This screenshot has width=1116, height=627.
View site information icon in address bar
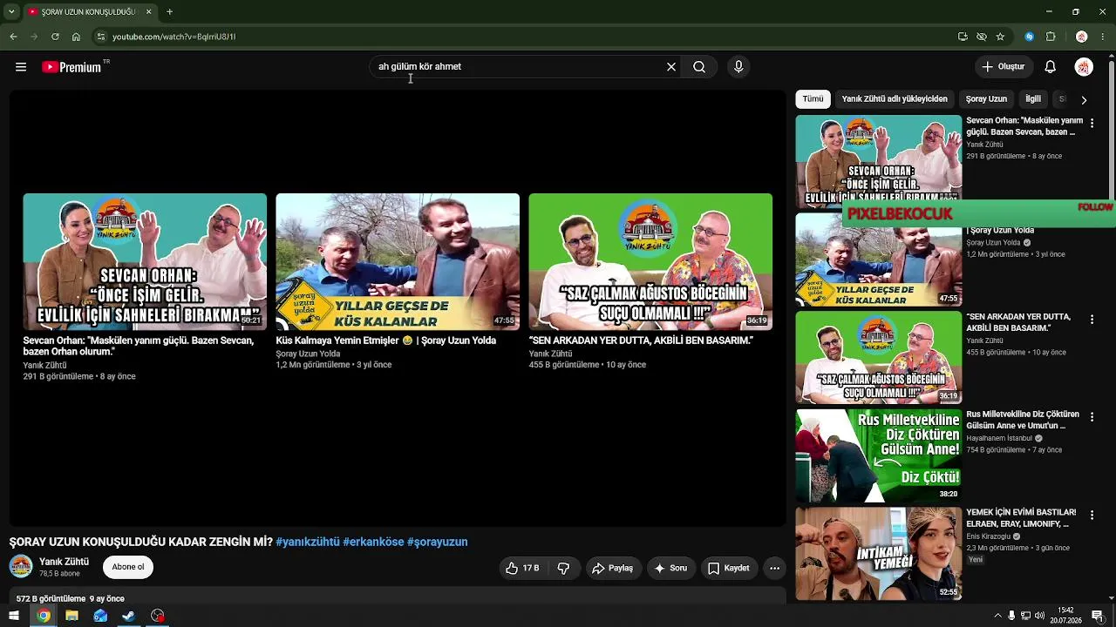coord(101,37)
